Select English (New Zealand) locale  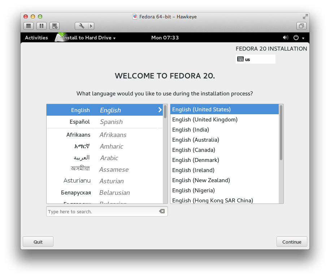pyautogui.click(x=225, y=180)
